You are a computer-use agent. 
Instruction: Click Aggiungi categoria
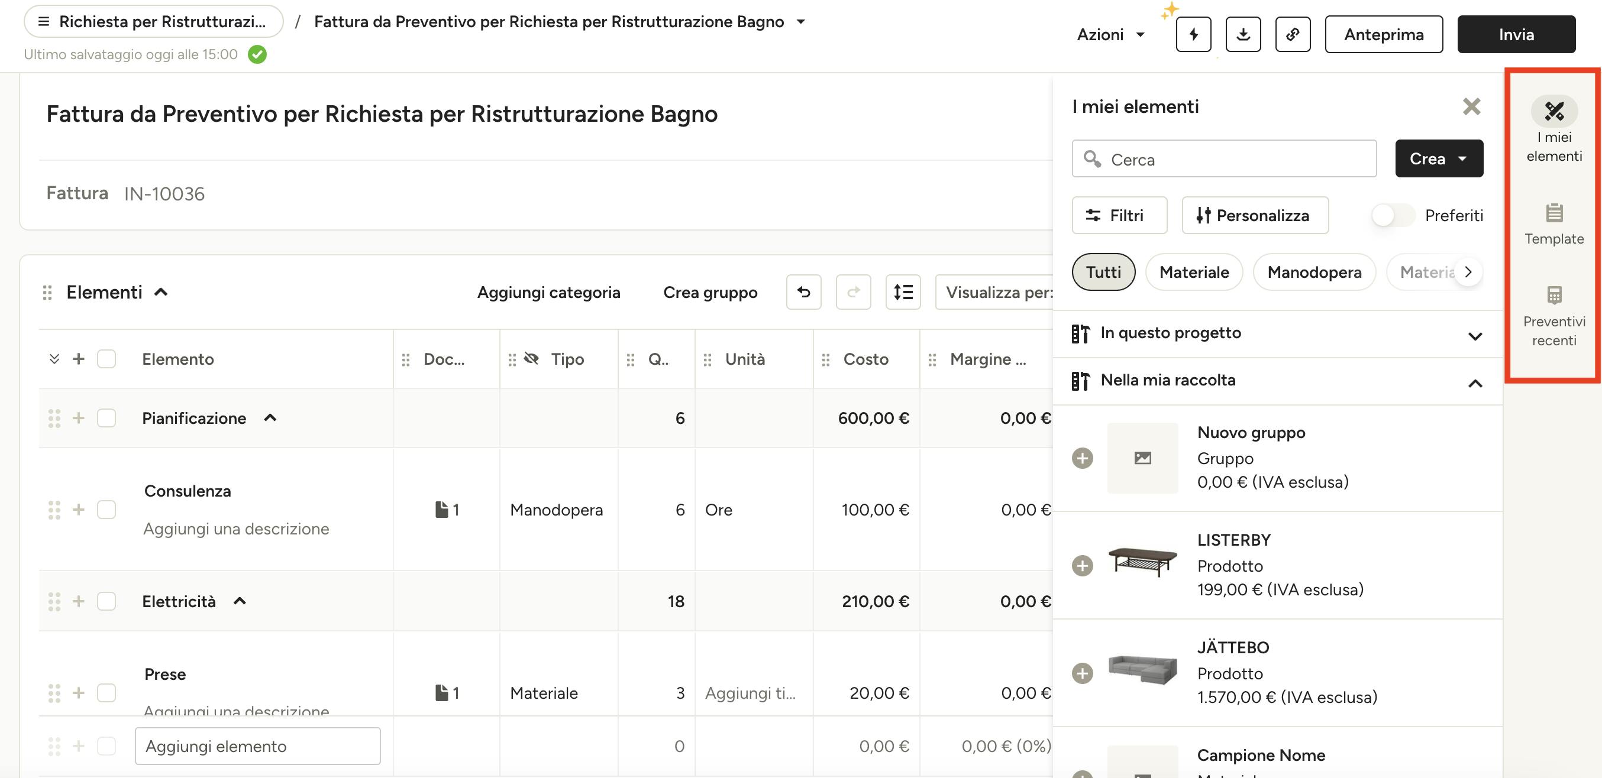click(548, 292)
